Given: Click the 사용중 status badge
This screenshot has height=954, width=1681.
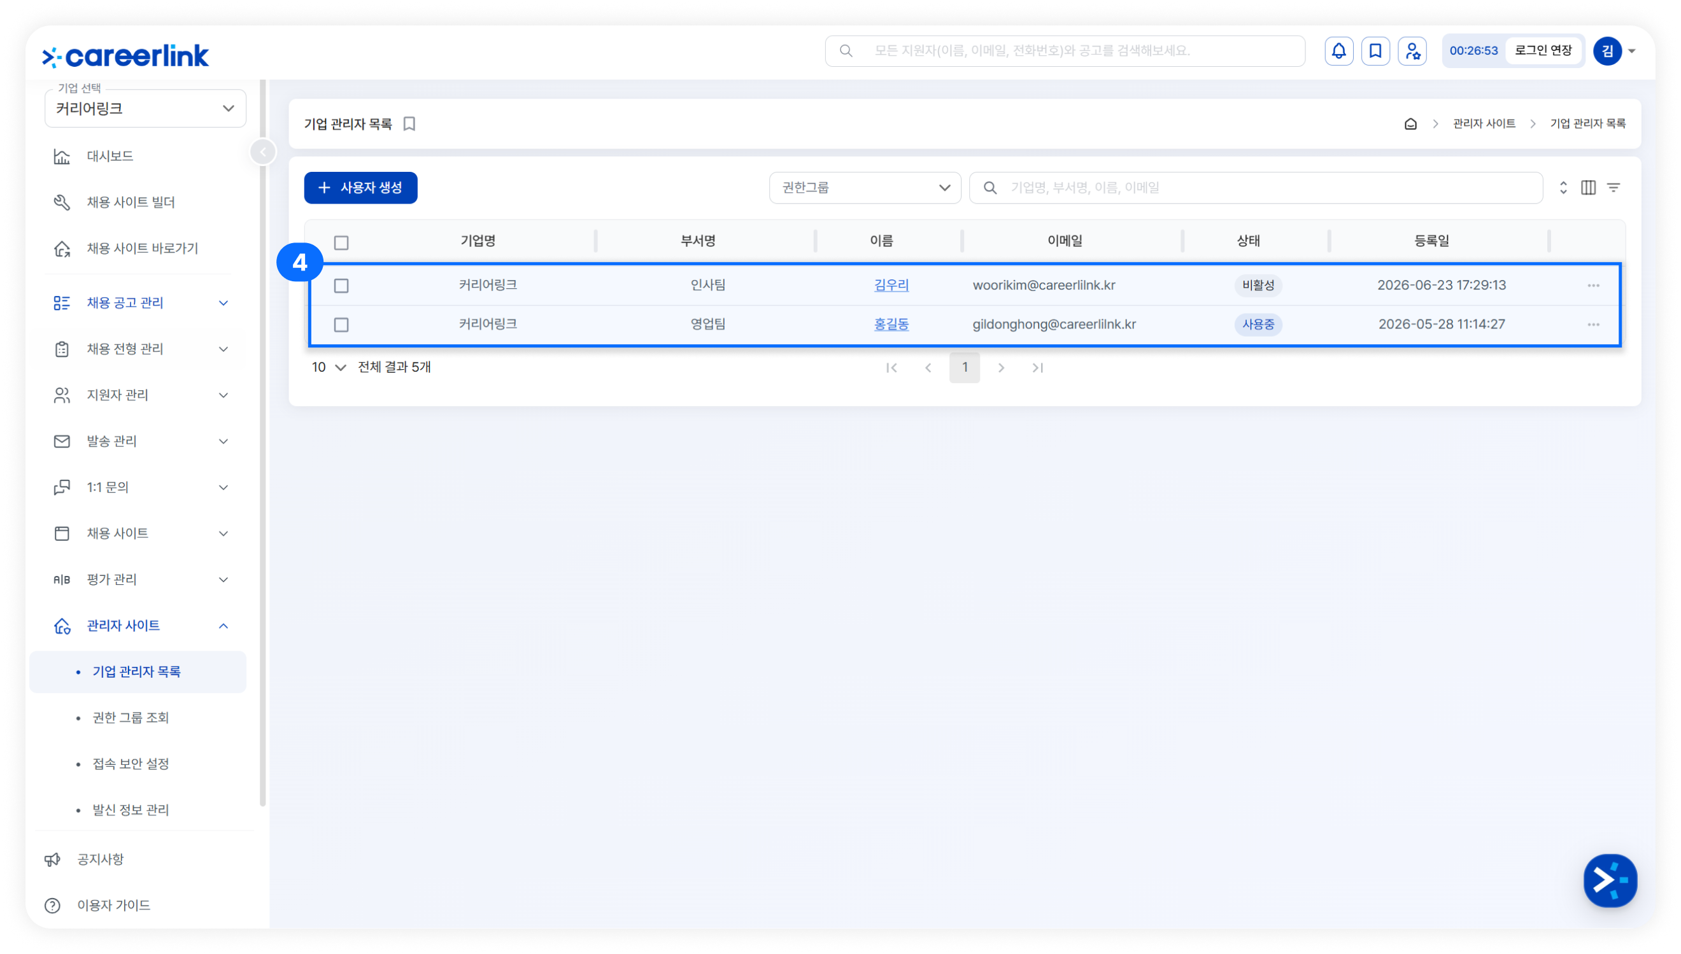Looking at the screenshot, I should [1258, 325].
